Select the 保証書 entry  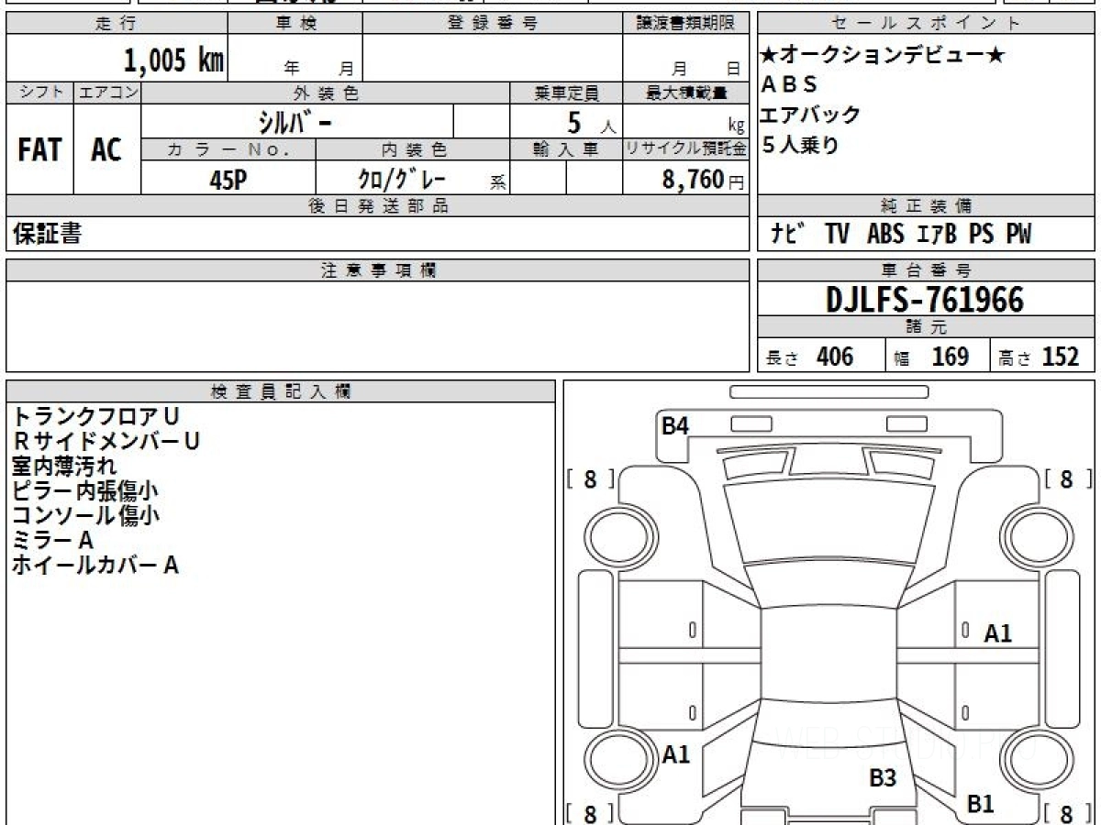point(47,234)
